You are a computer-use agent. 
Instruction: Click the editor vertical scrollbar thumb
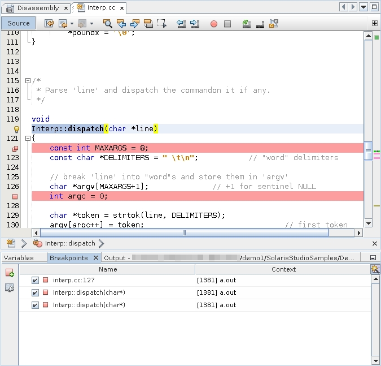tap(369, 150)
